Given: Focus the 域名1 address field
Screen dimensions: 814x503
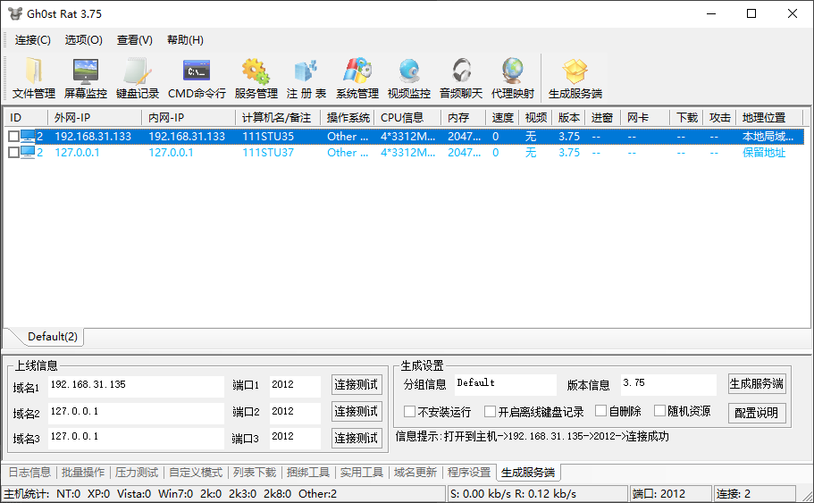Looking at the screenshot, I should 136,387.
